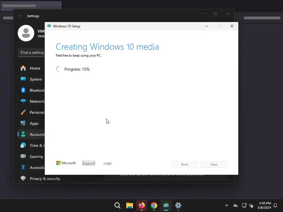Open the Support link in Setup
Image resolution: width=283 pixels, height=212 pixels.
89,163
